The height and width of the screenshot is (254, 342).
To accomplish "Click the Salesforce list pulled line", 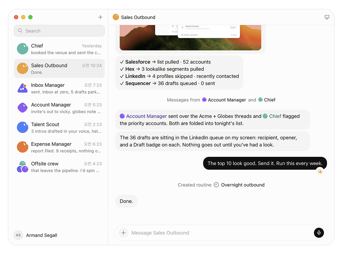I will 165,62.
